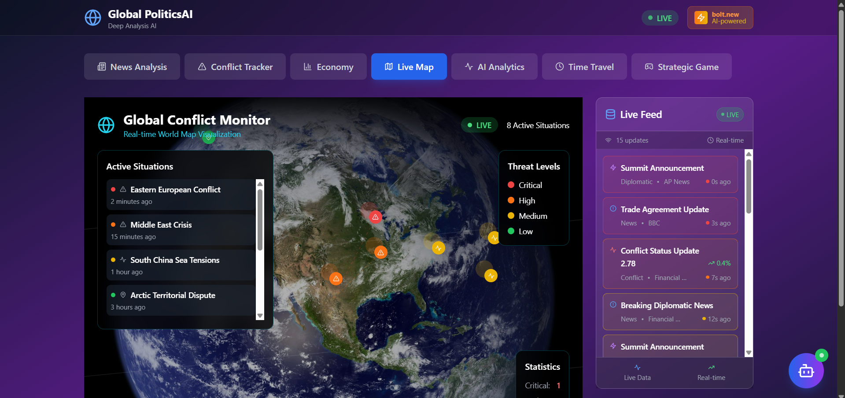Click info icon on Trade Agreement Update
The height and width of the screenshot is (398, 845).
click(613, 209)
